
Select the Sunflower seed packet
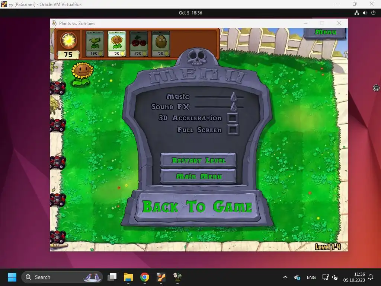click(116, 44)
